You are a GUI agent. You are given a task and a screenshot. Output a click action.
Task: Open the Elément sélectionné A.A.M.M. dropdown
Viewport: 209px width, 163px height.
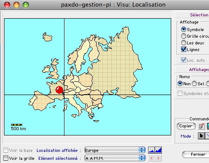115,158
